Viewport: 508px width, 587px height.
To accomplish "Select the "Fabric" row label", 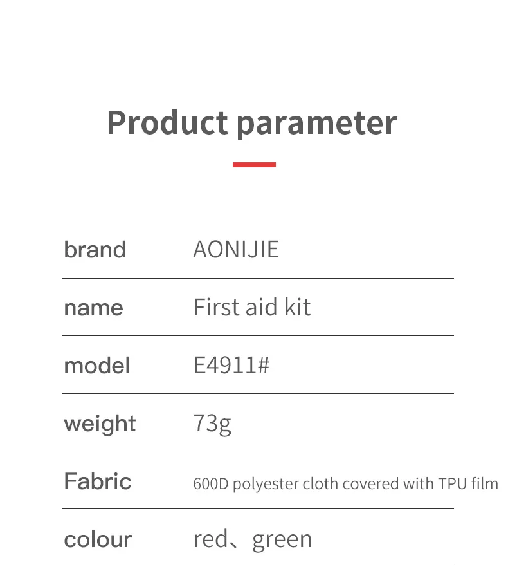I will pyautogui.click(x=98, y=481).
